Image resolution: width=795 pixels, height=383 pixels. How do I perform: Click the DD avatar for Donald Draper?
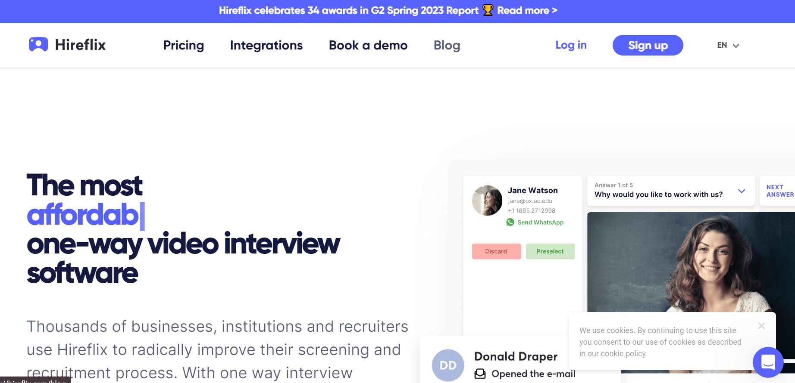point(448,365)
